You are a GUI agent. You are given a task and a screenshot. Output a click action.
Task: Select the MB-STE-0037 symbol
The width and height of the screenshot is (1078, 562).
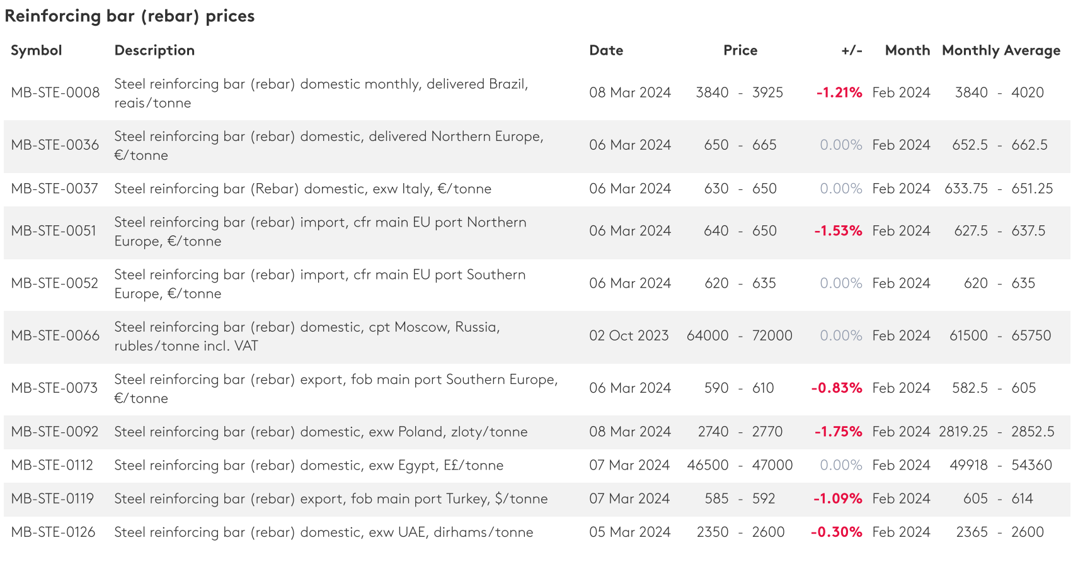(55, 189)
